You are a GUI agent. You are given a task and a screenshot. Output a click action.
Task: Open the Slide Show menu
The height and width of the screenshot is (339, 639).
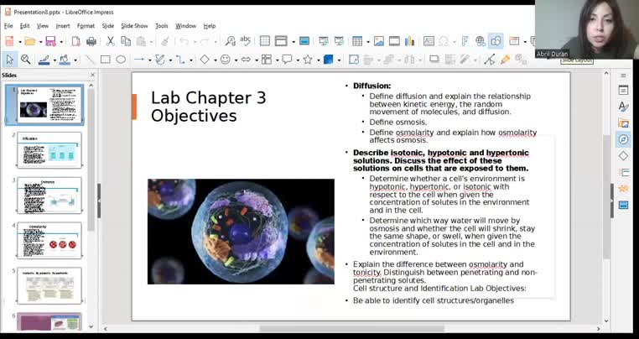[134, 26]
